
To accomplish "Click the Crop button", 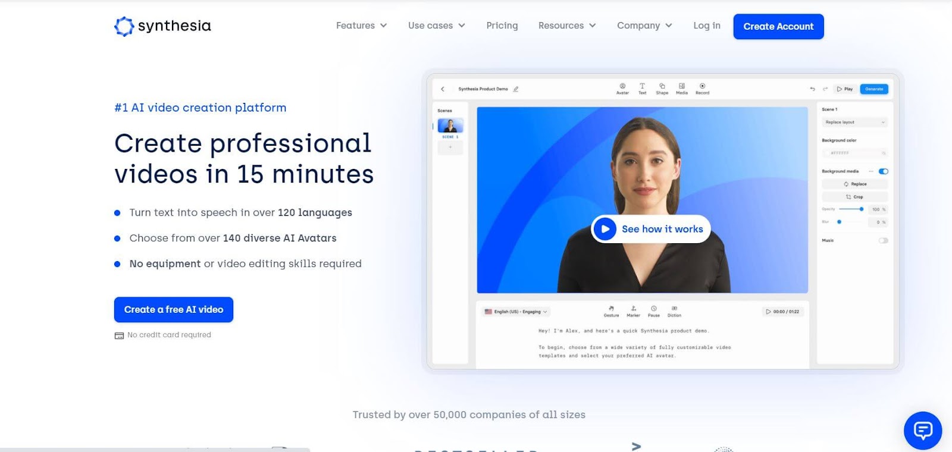I will pos(855,197).
